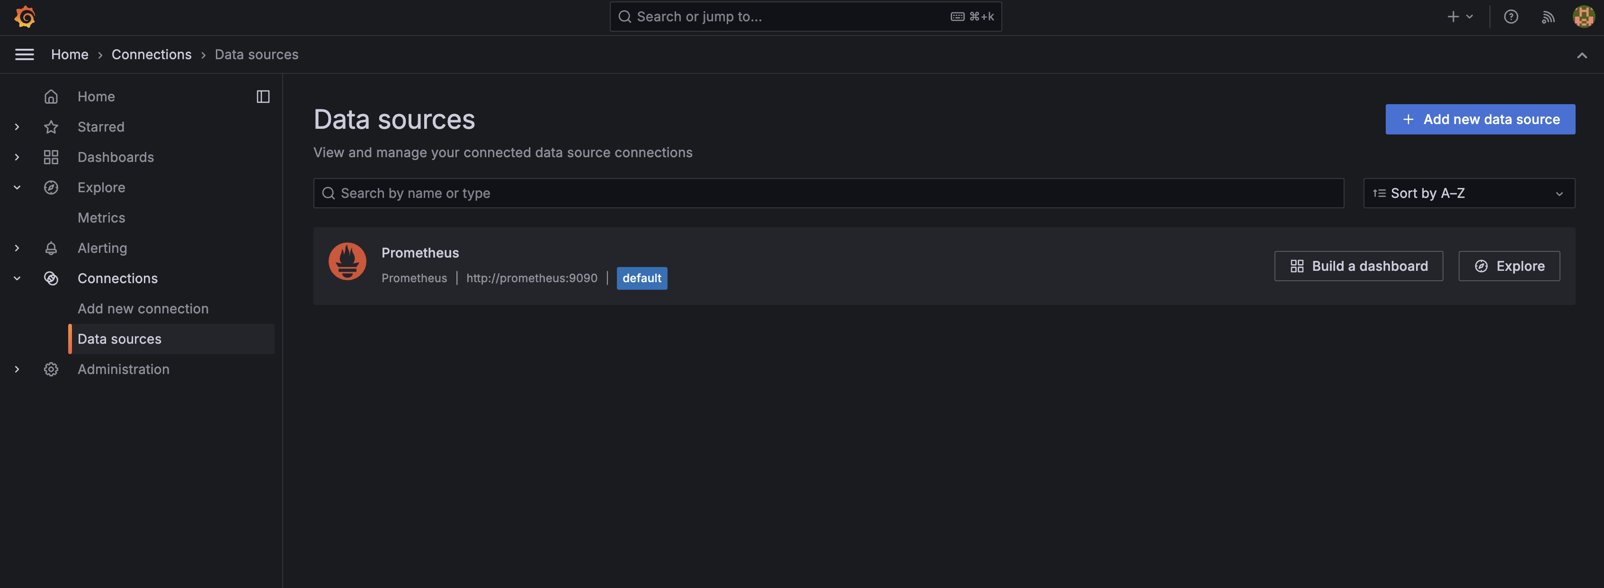This screenshot has height=588, width=1604.
Task: Open the Sort by A–Z dropdown
Action: click(x=1469, y=193)
